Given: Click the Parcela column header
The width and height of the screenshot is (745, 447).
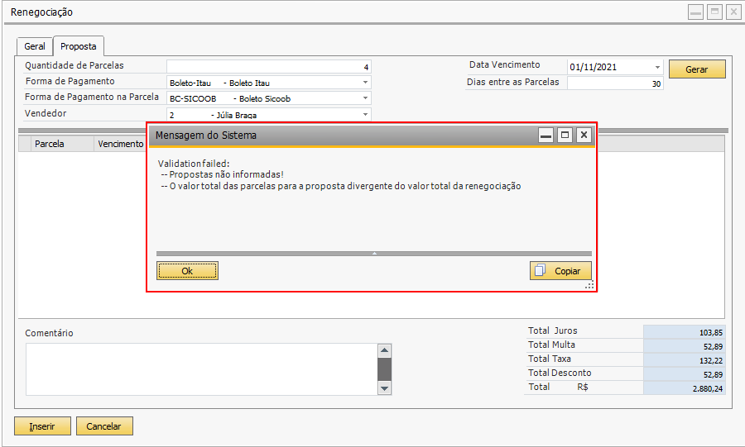Looking at the screenshot, I should pyautogui.click(x=63, y=144).
